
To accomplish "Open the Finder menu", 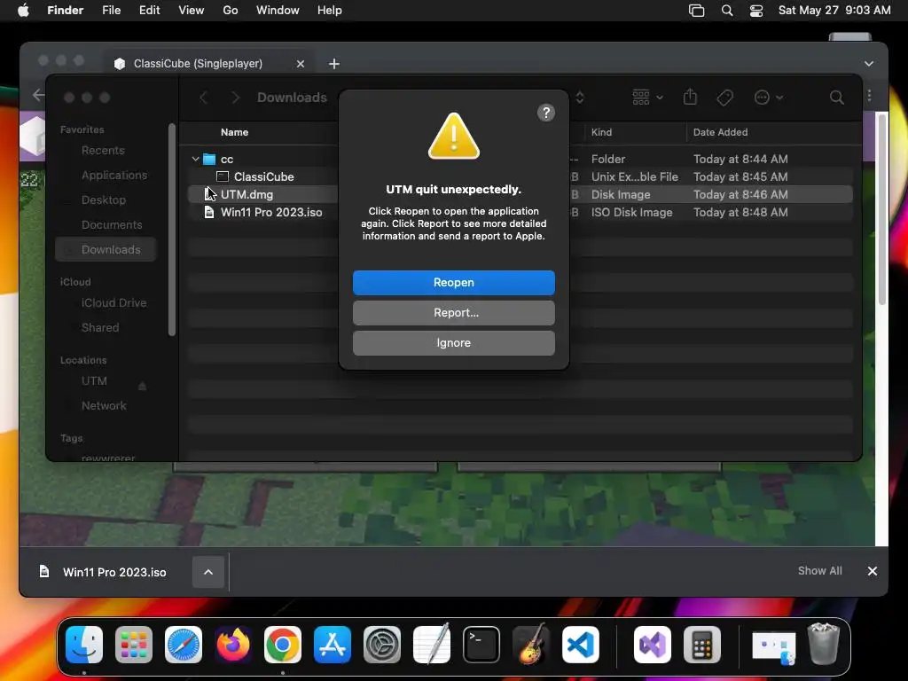I will pos(66,11).
